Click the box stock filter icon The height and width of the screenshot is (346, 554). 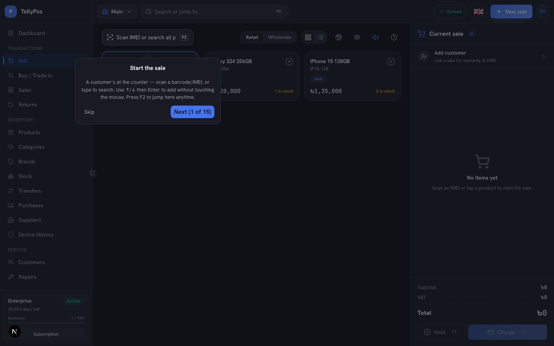(339, 37)
